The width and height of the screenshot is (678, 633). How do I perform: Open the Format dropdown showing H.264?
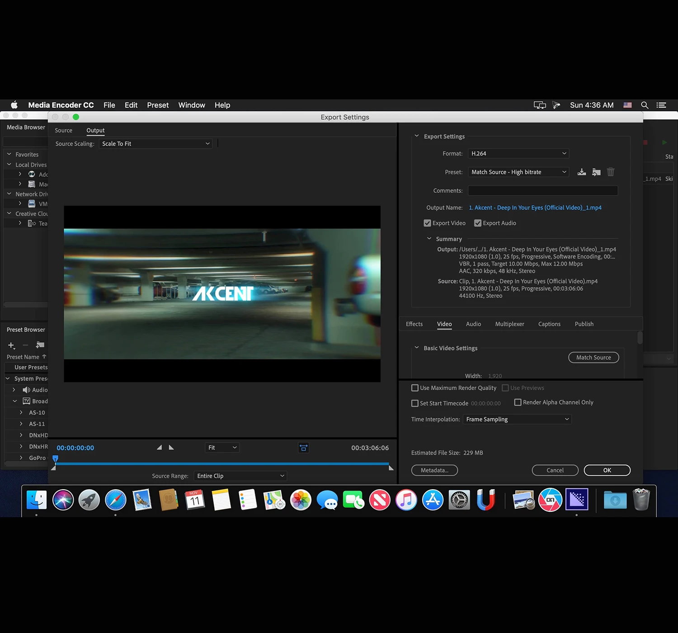518,154
